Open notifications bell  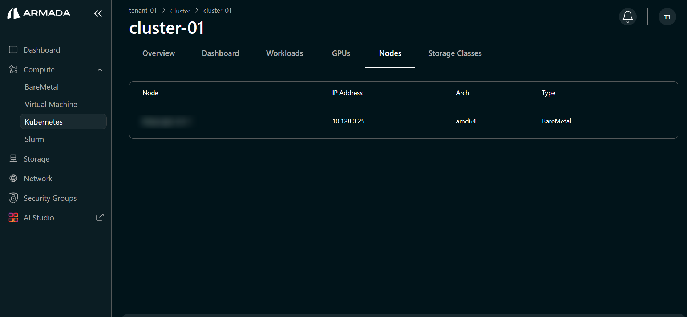click(x=628, y=17)
